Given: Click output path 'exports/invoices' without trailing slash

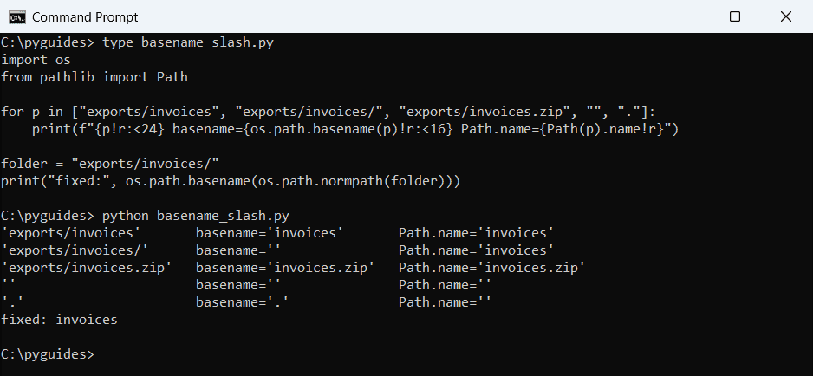Looking at the screenshot, I should coord(70,233).
